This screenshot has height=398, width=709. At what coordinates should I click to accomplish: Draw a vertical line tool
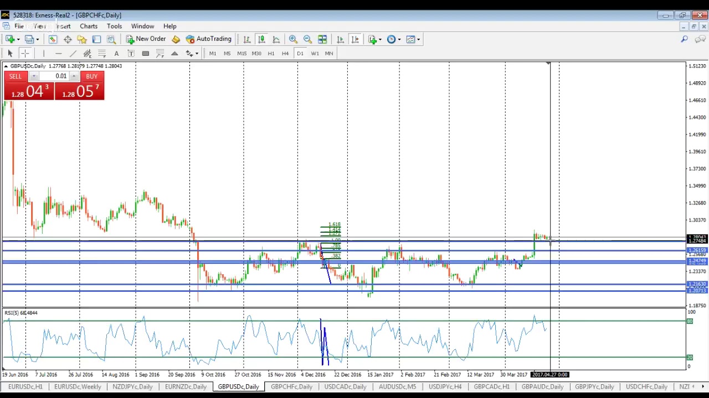click(44, 54)
